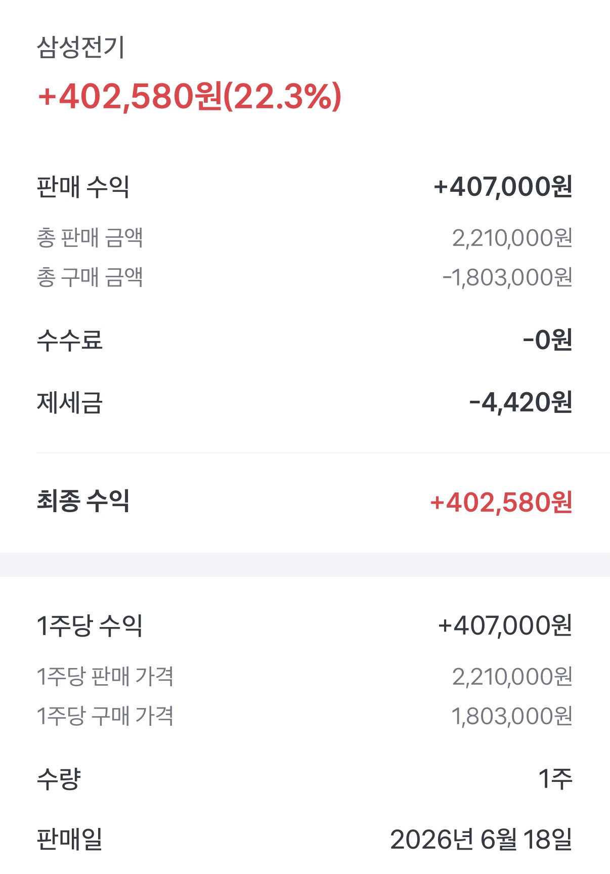Tap the 제세금 tax row label

[x=69, y=403]
